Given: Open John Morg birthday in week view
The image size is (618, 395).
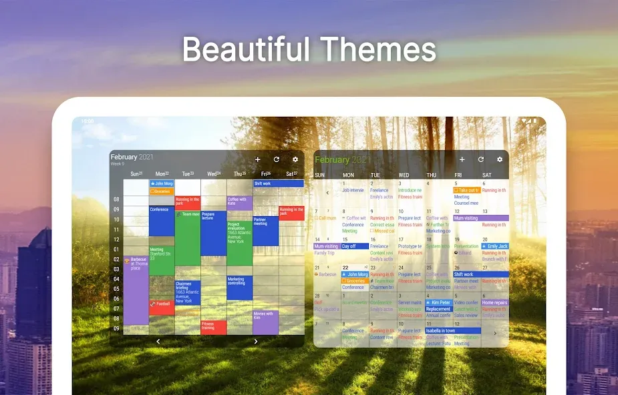Looking at the screenshot, I should (x=162, y=183).
